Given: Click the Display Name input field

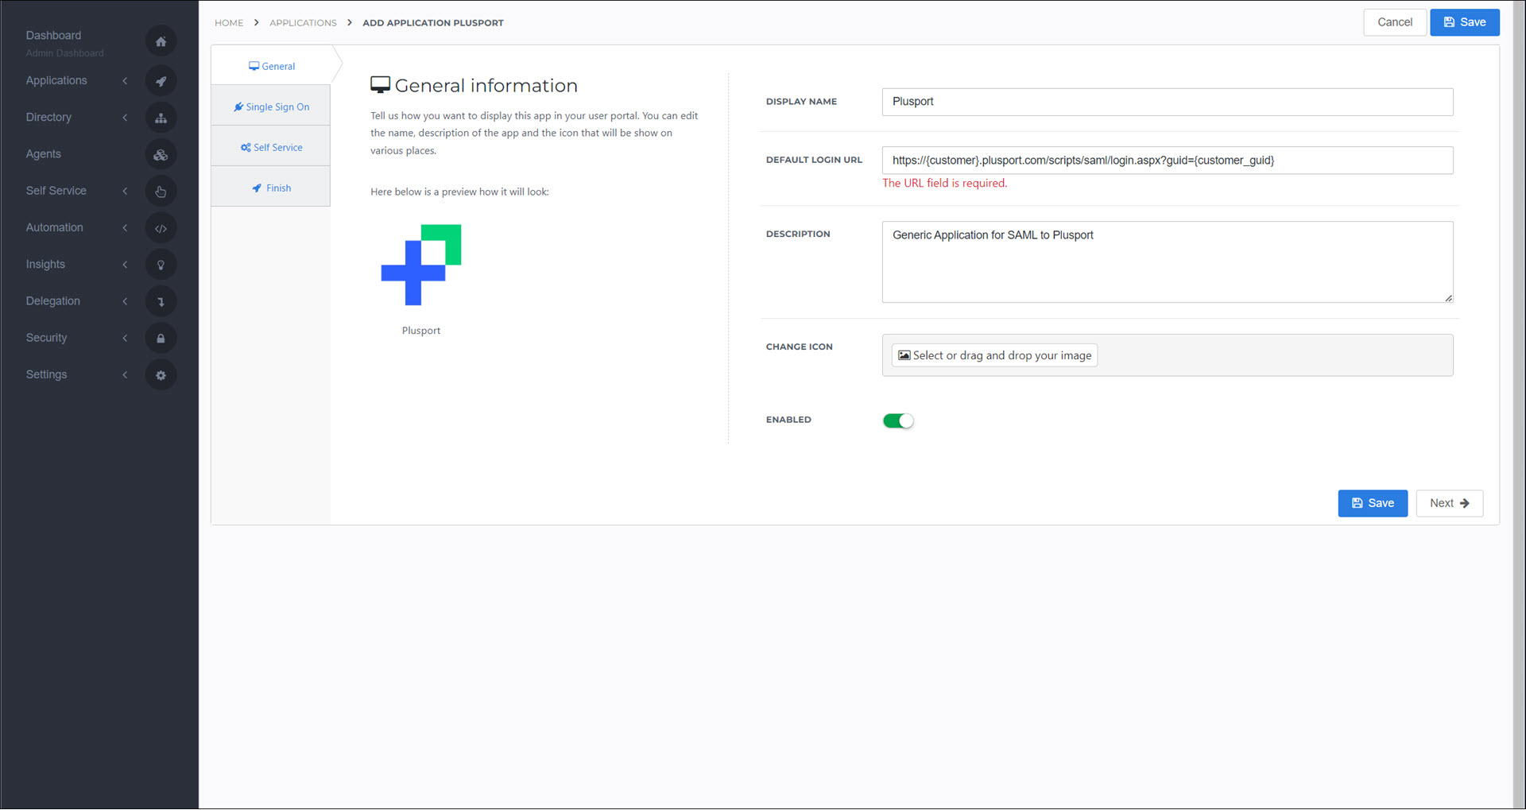Looking at the screenshot, I should (1168, 102).
